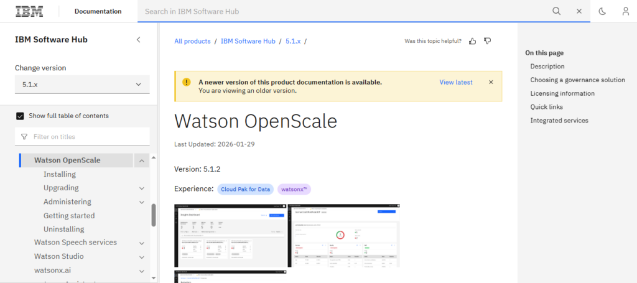Clear the search field with X icon

pyautogui.click(x=579, y=11)
